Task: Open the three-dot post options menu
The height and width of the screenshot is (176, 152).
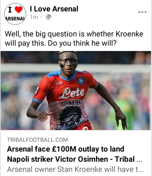Action: [x=142, y=12]
